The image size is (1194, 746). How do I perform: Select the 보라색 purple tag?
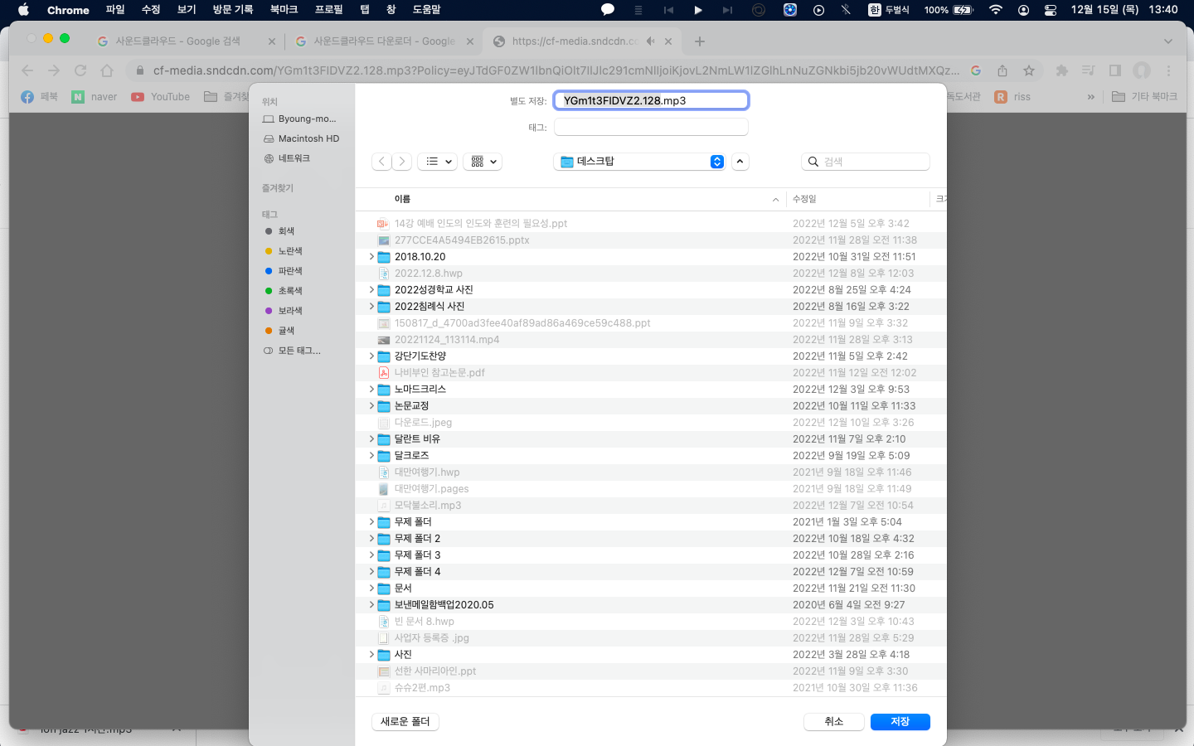(x=284, y=311)
